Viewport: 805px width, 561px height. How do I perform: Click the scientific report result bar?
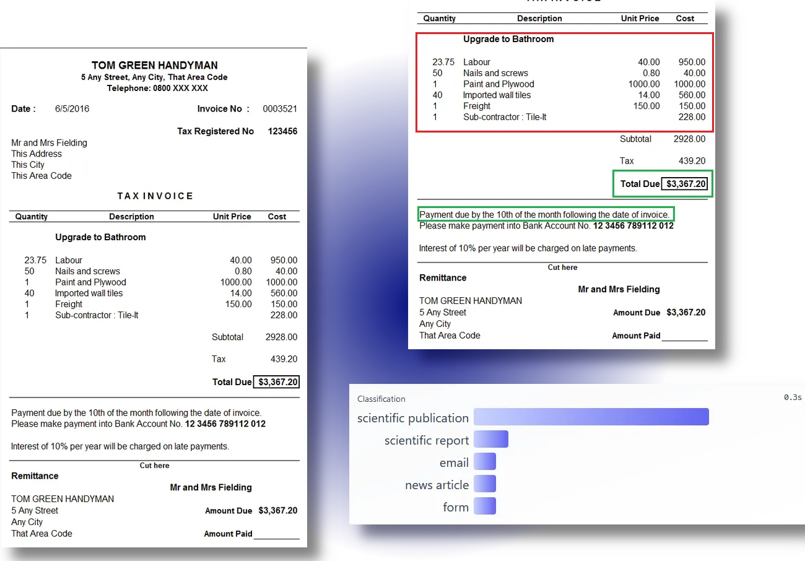pos(491,438)
